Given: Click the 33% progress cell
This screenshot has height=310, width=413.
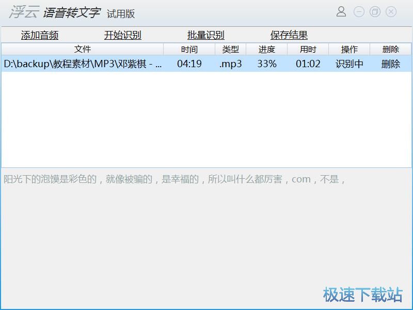Looking at the screenshot, I should [267, 64].
